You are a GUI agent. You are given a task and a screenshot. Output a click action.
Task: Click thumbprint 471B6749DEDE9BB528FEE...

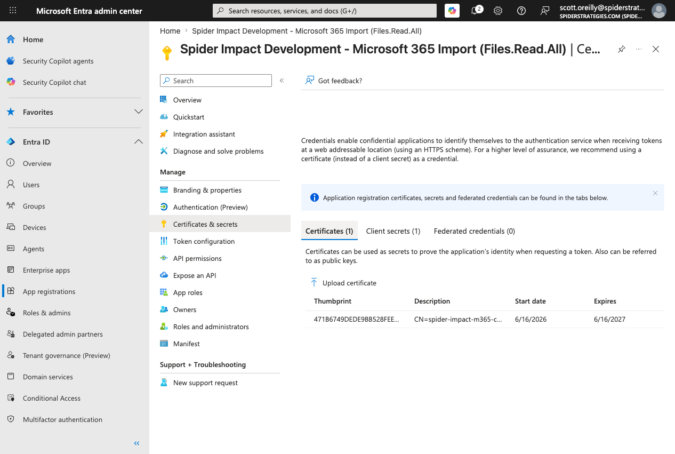pyautogui.click(x=356, y=319)
